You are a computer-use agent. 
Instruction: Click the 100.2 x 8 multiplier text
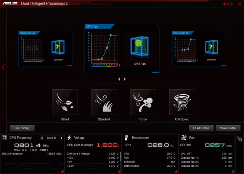[20, 150]
